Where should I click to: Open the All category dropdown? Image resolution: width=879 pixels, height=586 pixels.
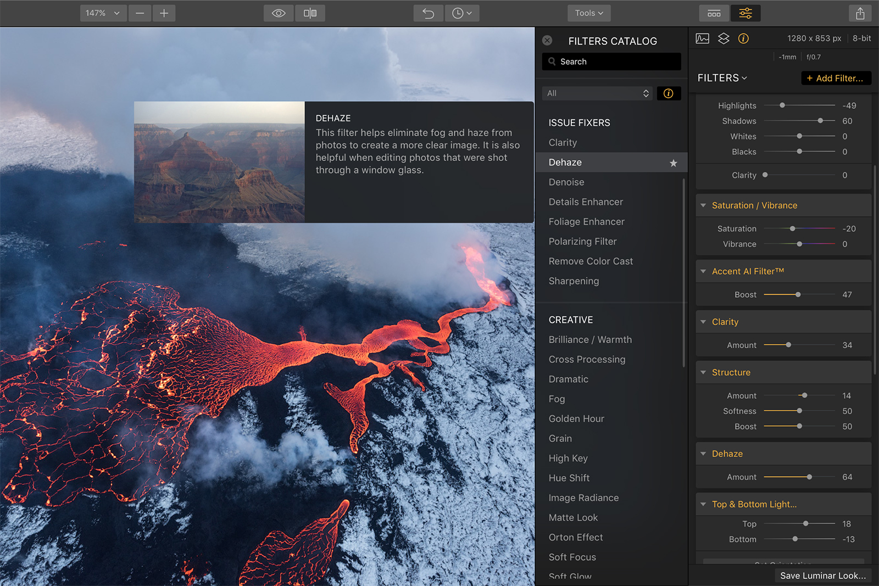[598, 93]
